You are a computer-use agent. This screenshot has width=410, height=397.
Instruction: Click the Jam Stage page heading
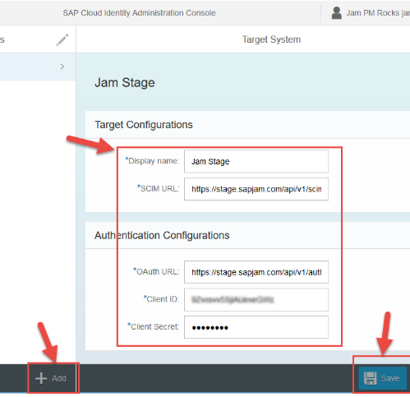coord(125,83)
